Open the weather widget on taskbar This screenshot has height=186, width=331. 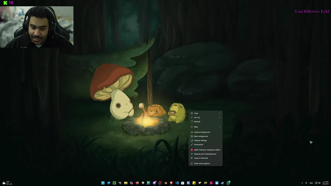[7, 183]
